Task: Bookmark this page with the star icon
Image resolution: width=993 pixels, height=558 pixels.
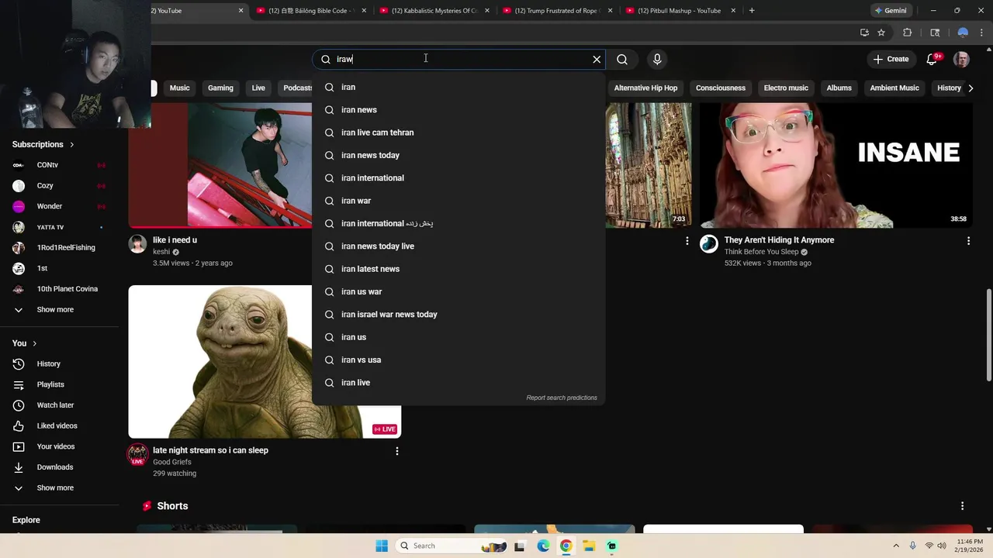Action: [x=881, y=33]
